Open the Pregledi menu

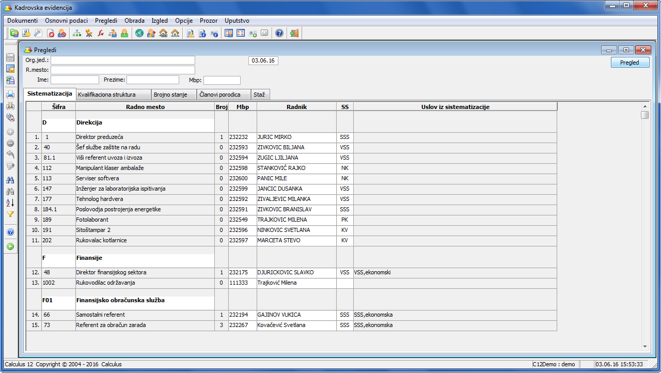pyautogui.click(x=106, y=21)
